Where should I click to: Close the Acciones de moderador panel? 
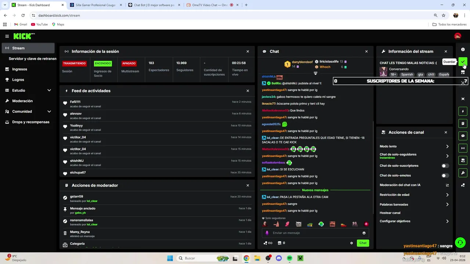248,186
